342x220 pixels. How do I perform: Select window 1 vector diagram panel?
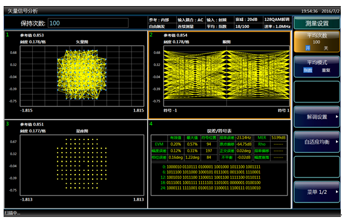click(76, 75)
